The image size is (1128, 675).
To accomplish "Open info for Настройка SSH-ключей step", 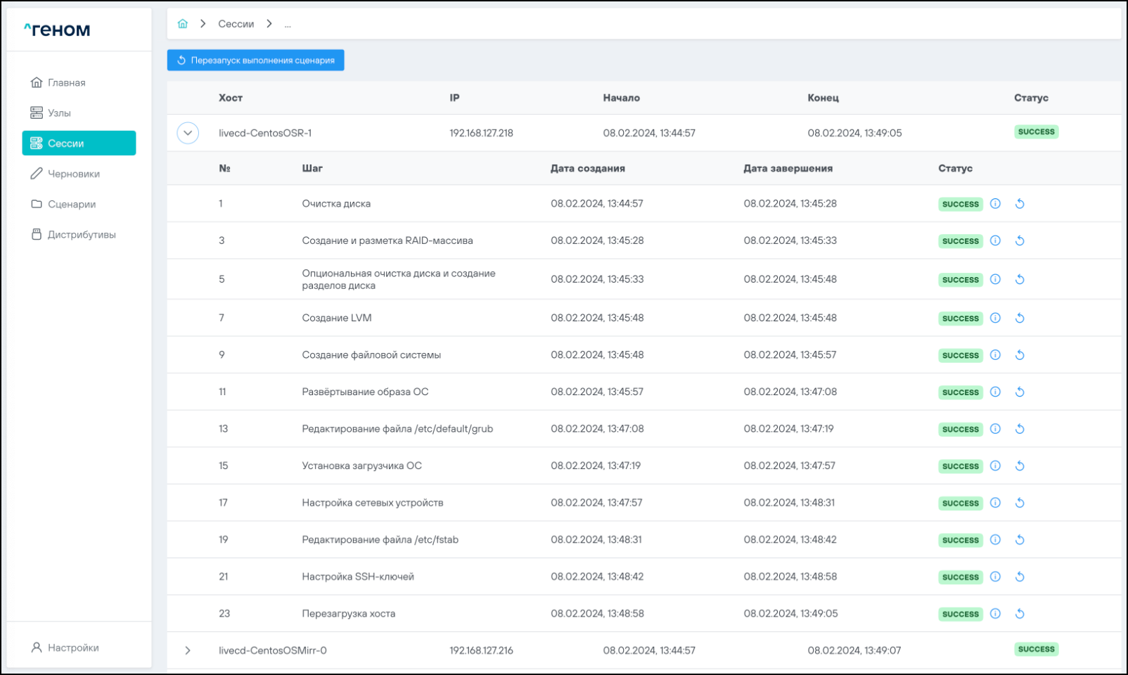I will click(995, 577).
